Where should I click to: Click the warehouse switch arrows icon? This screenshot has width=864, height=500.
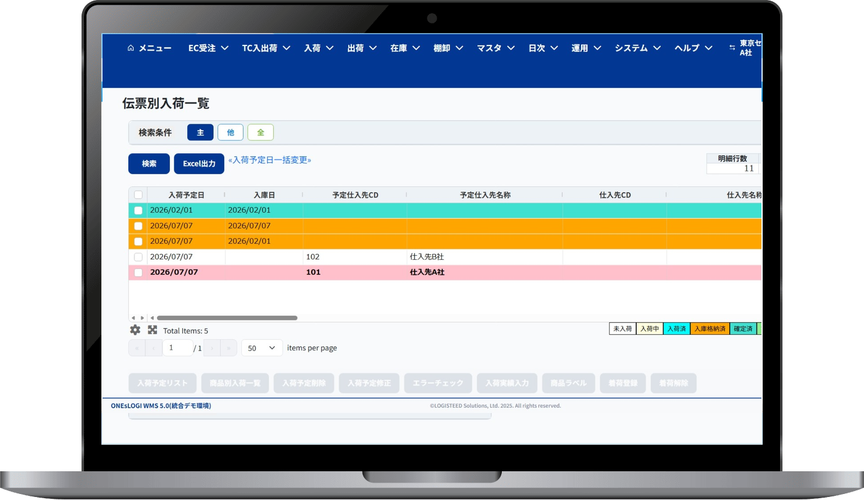[x=732, y=48]
